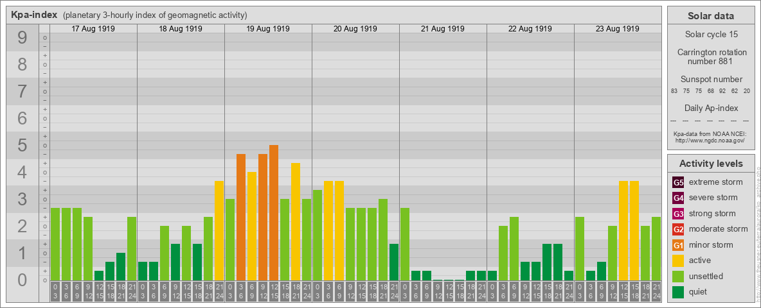Select the '19 Aug 1919' date header
Viewport: 761px width, 308px height.
tap(268, 29)
